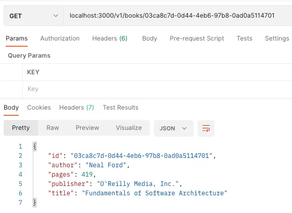
Task: View the response Headers (7) tab
Action: click(x=77, y=108)
